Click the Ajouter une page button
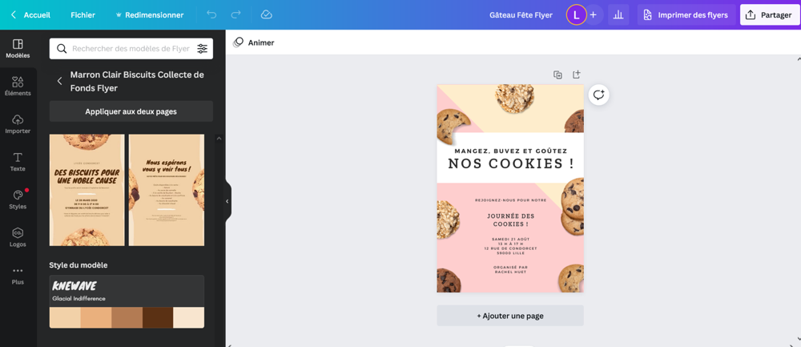The height and width of the screenshot is (347, 801). tap(509, 316)
